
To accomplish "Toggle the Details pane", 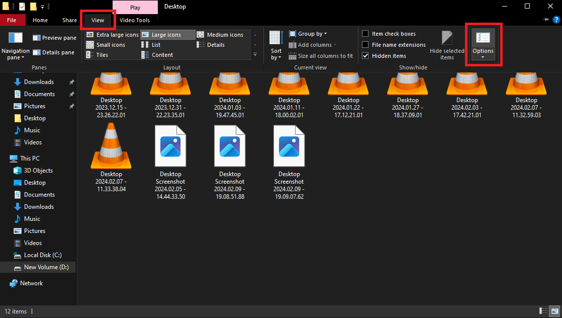I will 54,52.
